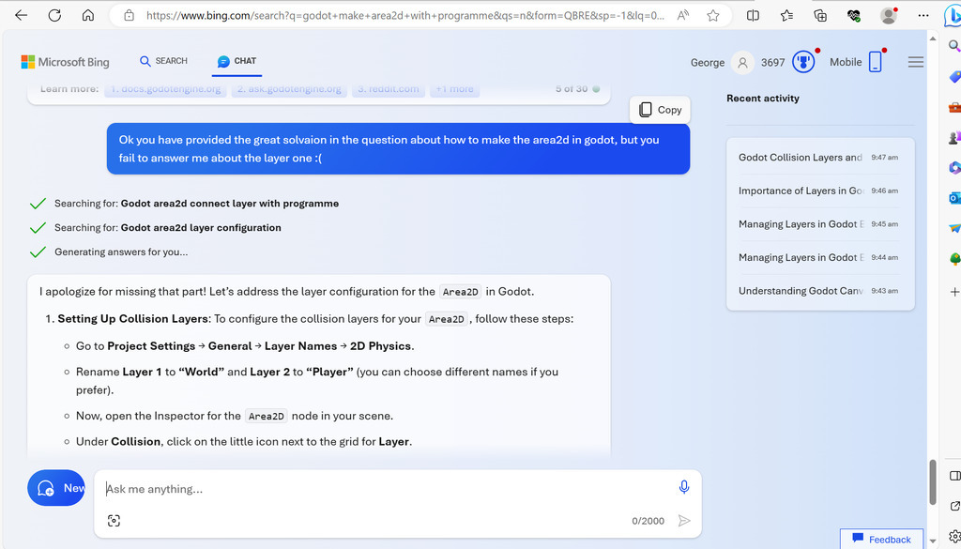Screen dimensions: 961x549
Task: Click the blue user message bubble
Action: pos(398,149)
